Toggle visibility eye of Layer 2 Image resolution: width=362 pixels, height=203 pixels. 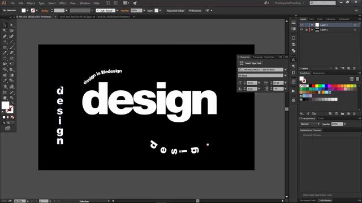coord(301,30)
